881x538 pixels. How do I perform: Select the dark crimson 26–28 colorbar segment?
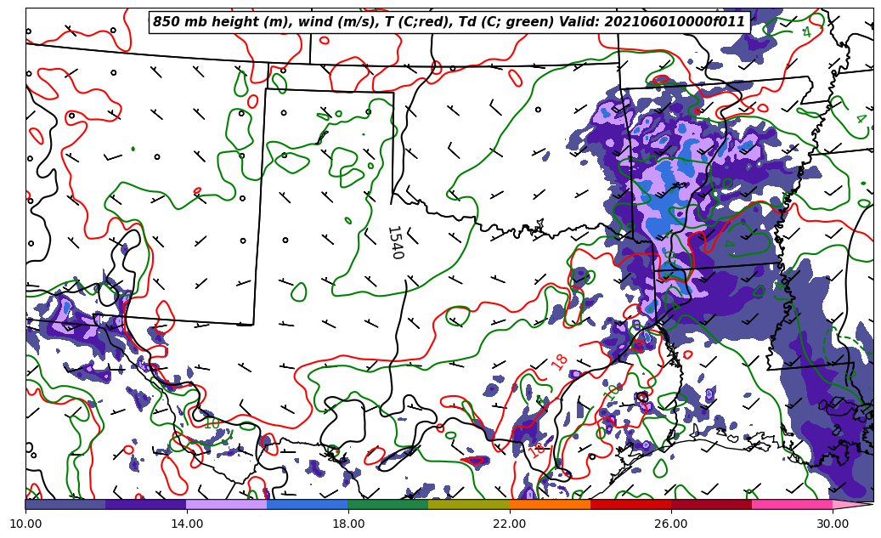pyautogui.click(x=711, y=504)
